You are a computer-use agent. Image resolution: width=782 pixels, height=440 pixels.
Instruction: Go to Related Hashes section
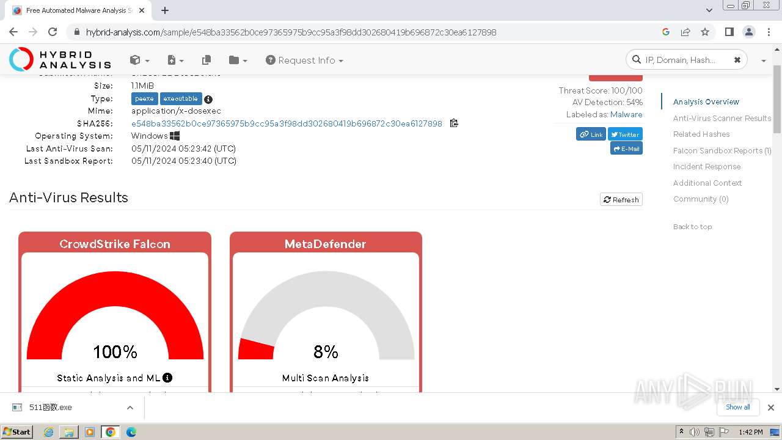(x=701, y=134)
